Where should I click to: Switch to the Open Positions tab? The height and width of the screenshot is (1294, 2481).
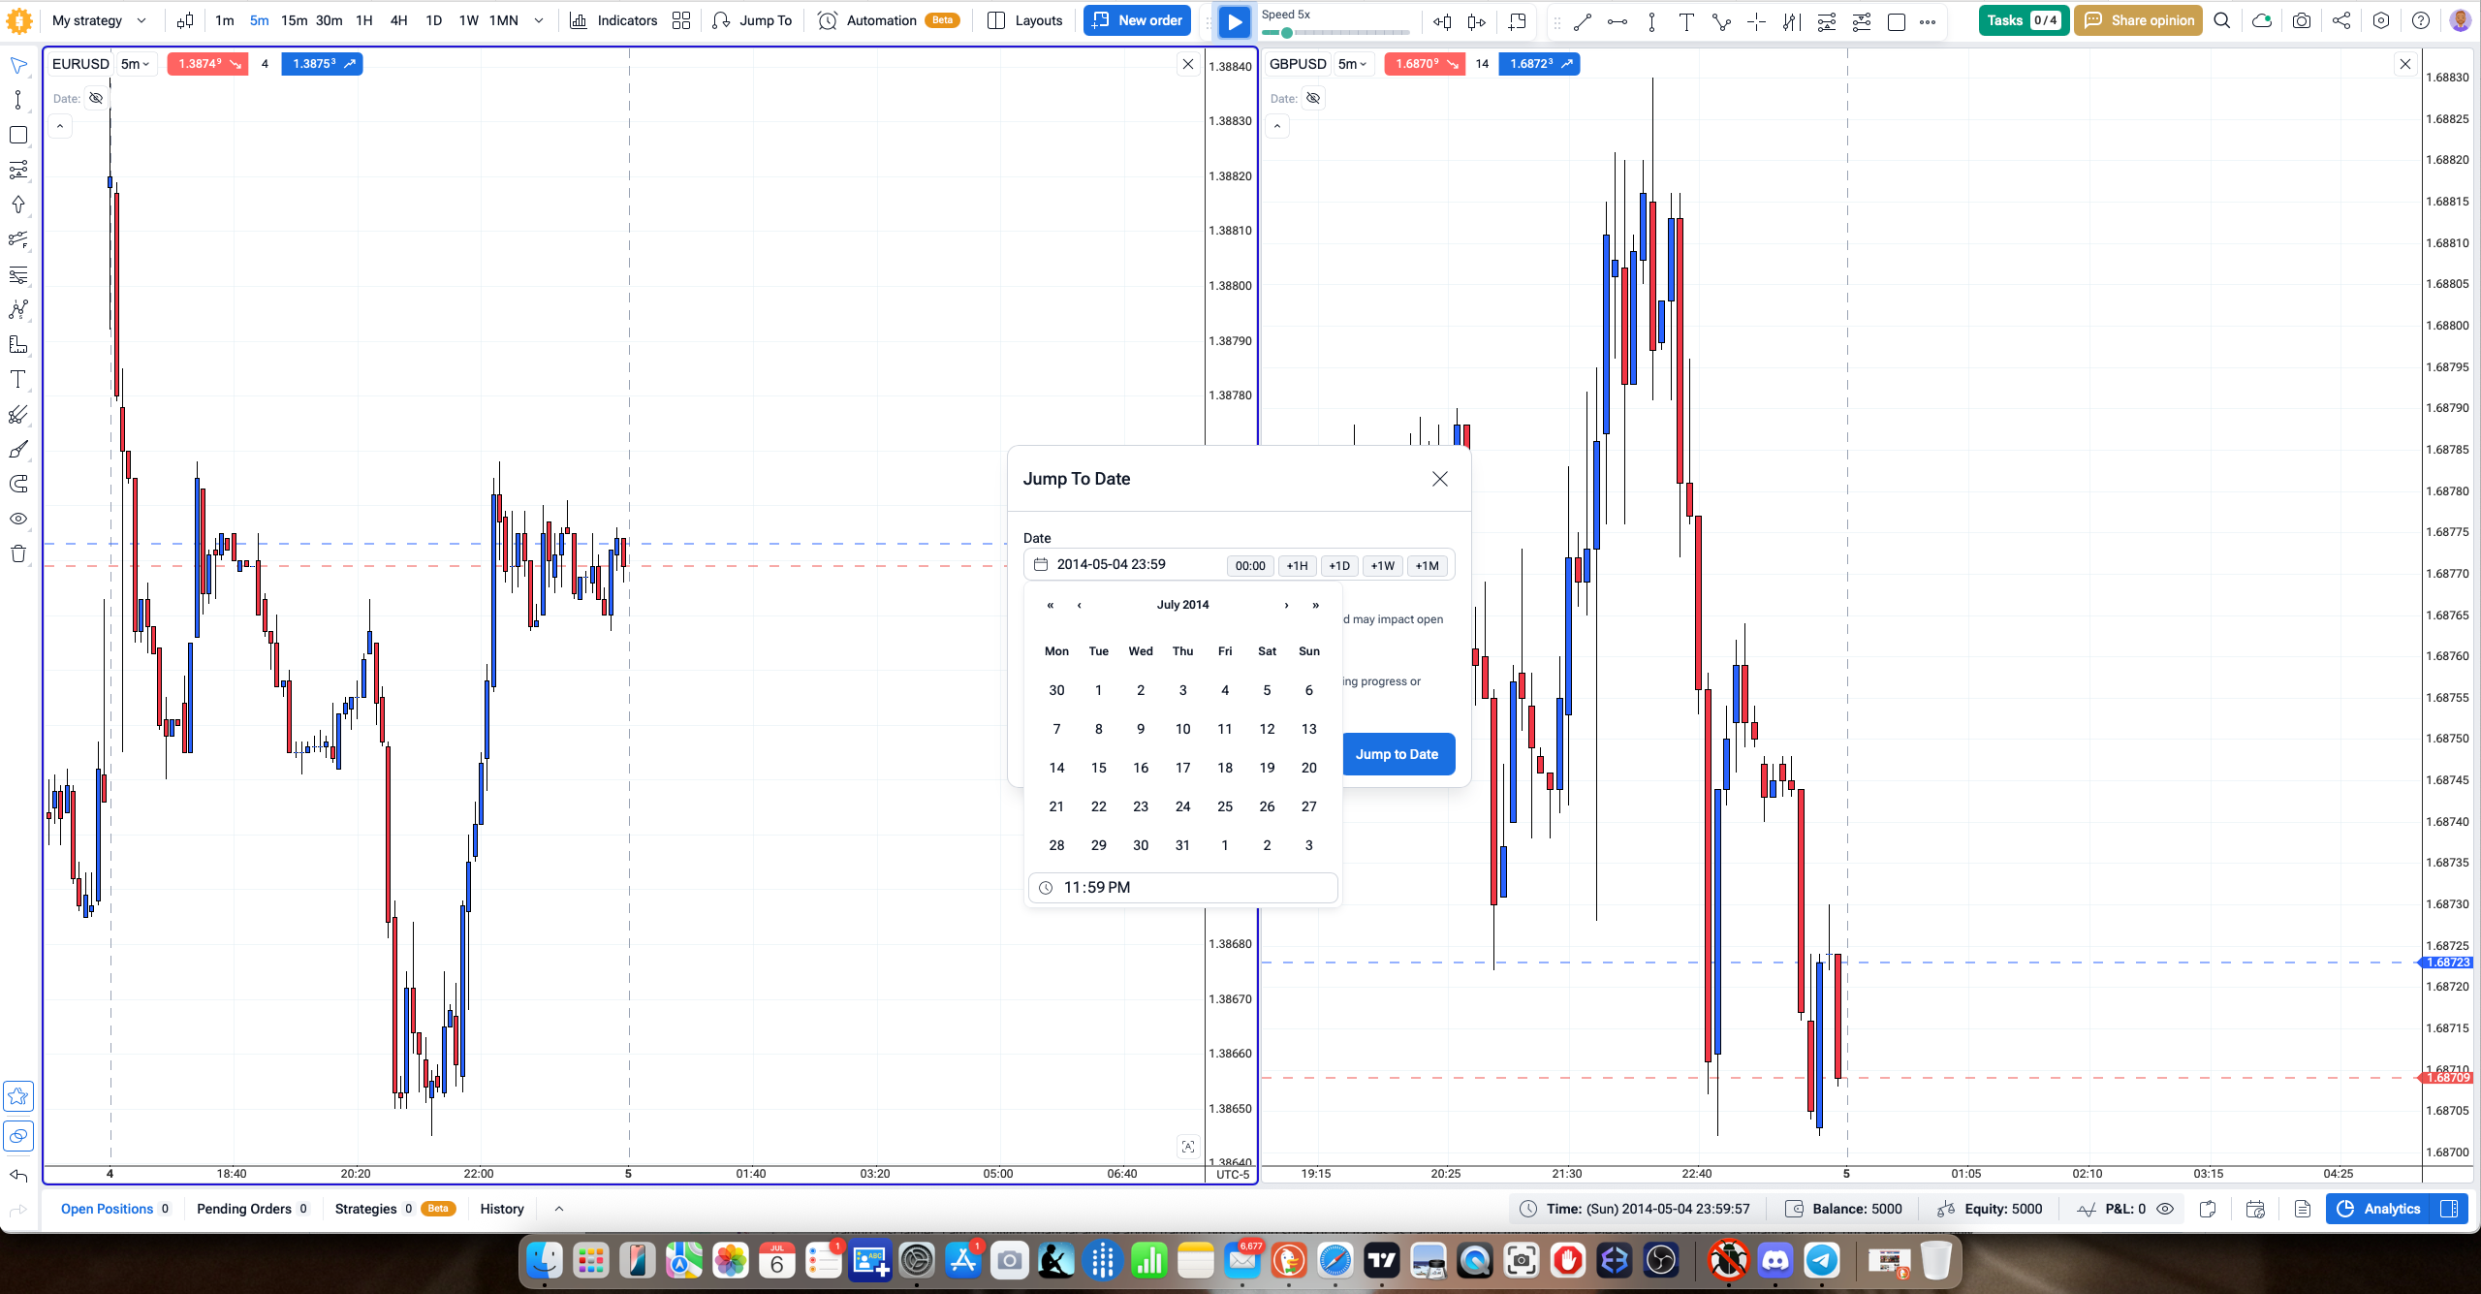(x=115, y=1209)
